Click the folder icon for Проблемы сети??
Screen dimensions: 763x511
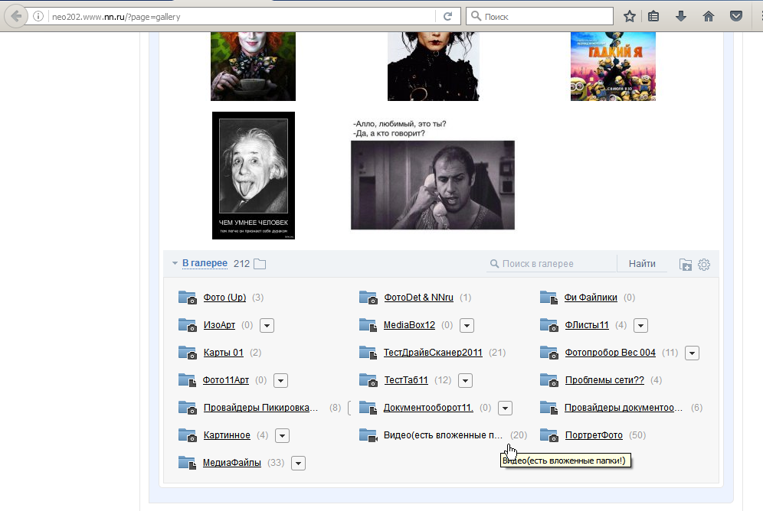coord(549,380)
